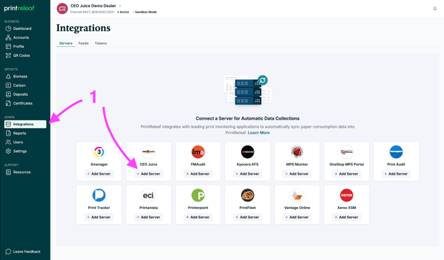Viewport: 444px width, 260px height.
Task: Click the Print Audit logo icon
Action: tap(396, 152)
